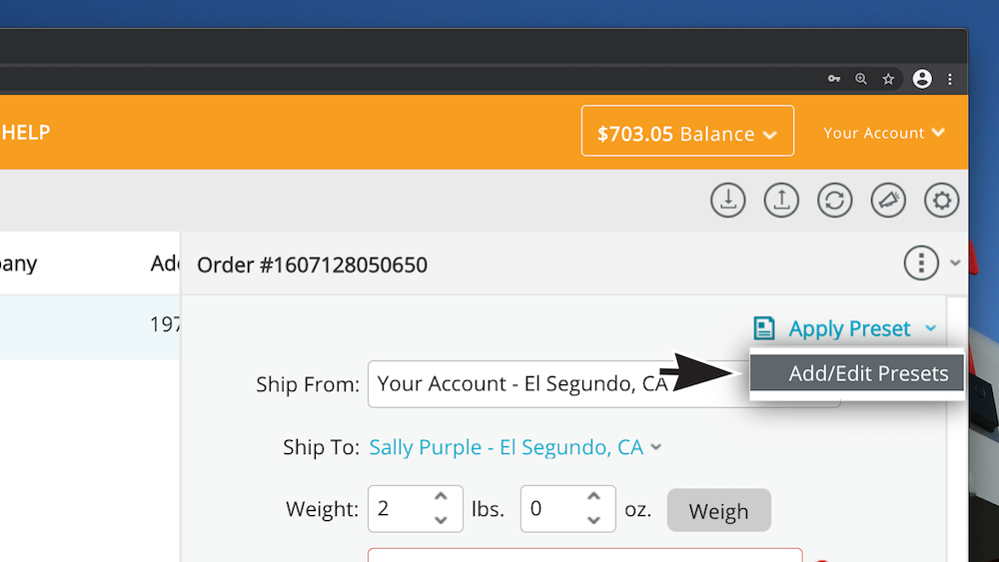Click the import orders download icon
The width and height of the screenshot is (999, 562).
(727, 200)
